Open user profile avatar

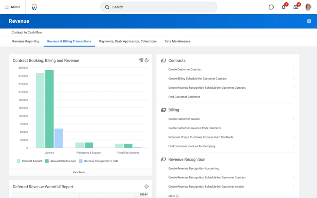[x=308, y=7]
